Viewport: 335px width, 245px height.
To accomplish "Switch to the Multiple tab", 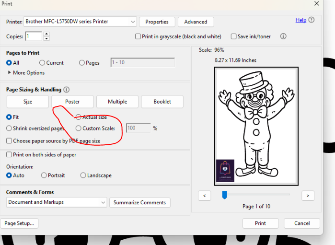I will 117,102.
